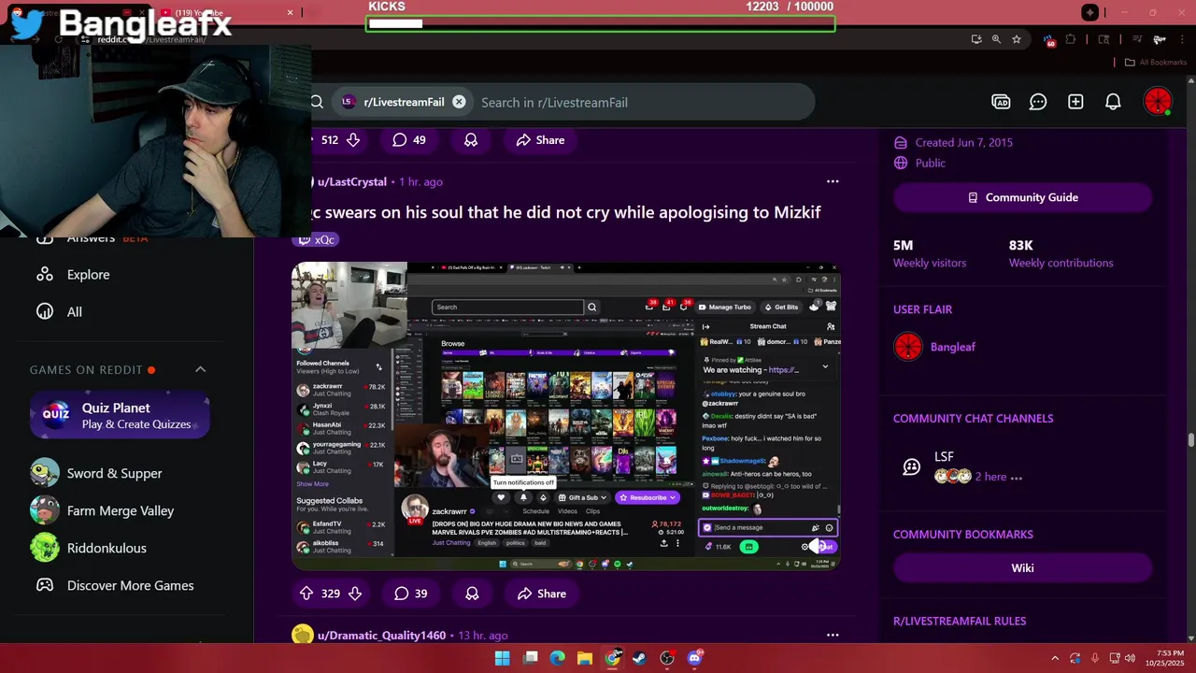The image size is (1196, 673).
Task: Open File Explorer from taskbar
Action: coord(585,658)
